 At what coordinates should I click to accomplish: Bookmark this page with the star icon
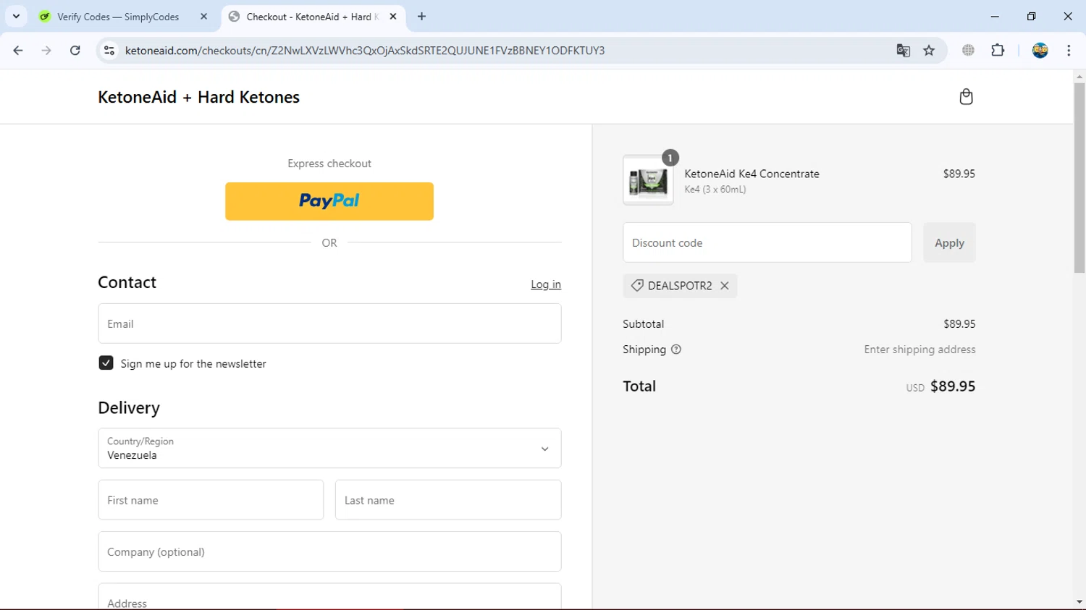[x=929, y=51]
